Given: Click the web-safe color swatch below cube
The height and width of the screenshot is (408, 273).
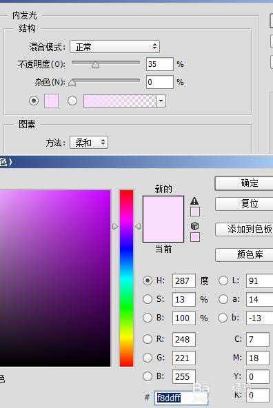Looking at the screenshot, I should click(195, 237).
